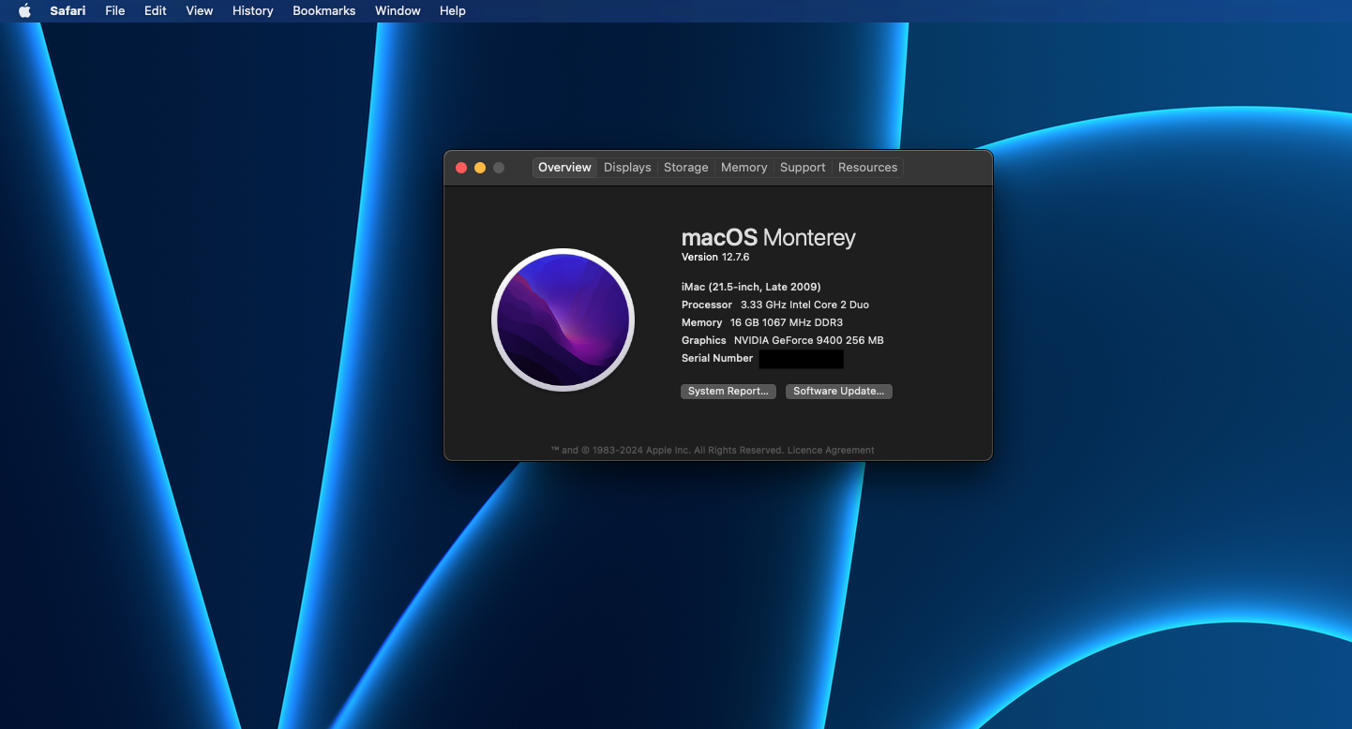Click the Serial Number label
1352x729 pixels.
coord(717,359)
